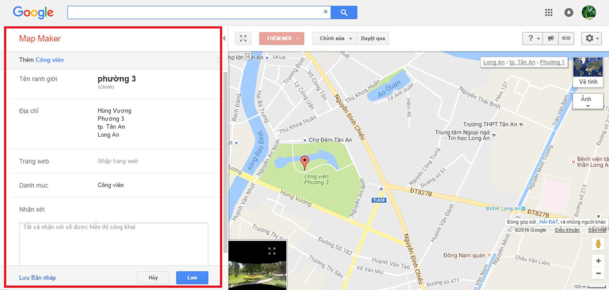Click the Hủy cancel button
This screenshot has width=609, height=290.
coord(153,278)
